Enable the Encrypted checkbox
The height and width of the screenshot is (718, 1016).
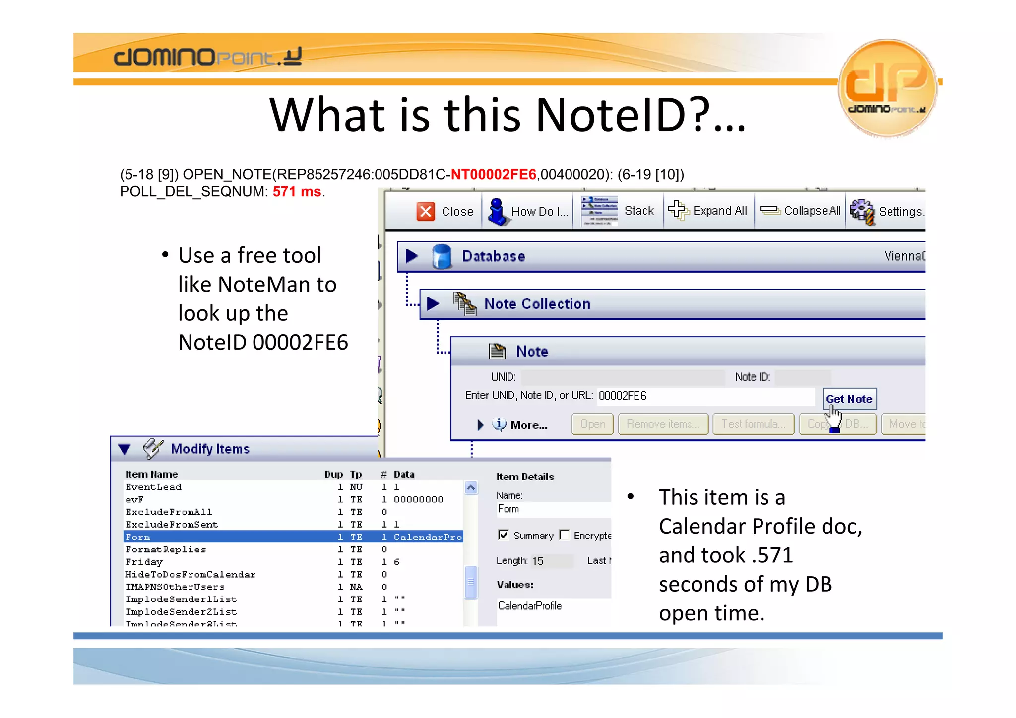click(x=564, y=535)
